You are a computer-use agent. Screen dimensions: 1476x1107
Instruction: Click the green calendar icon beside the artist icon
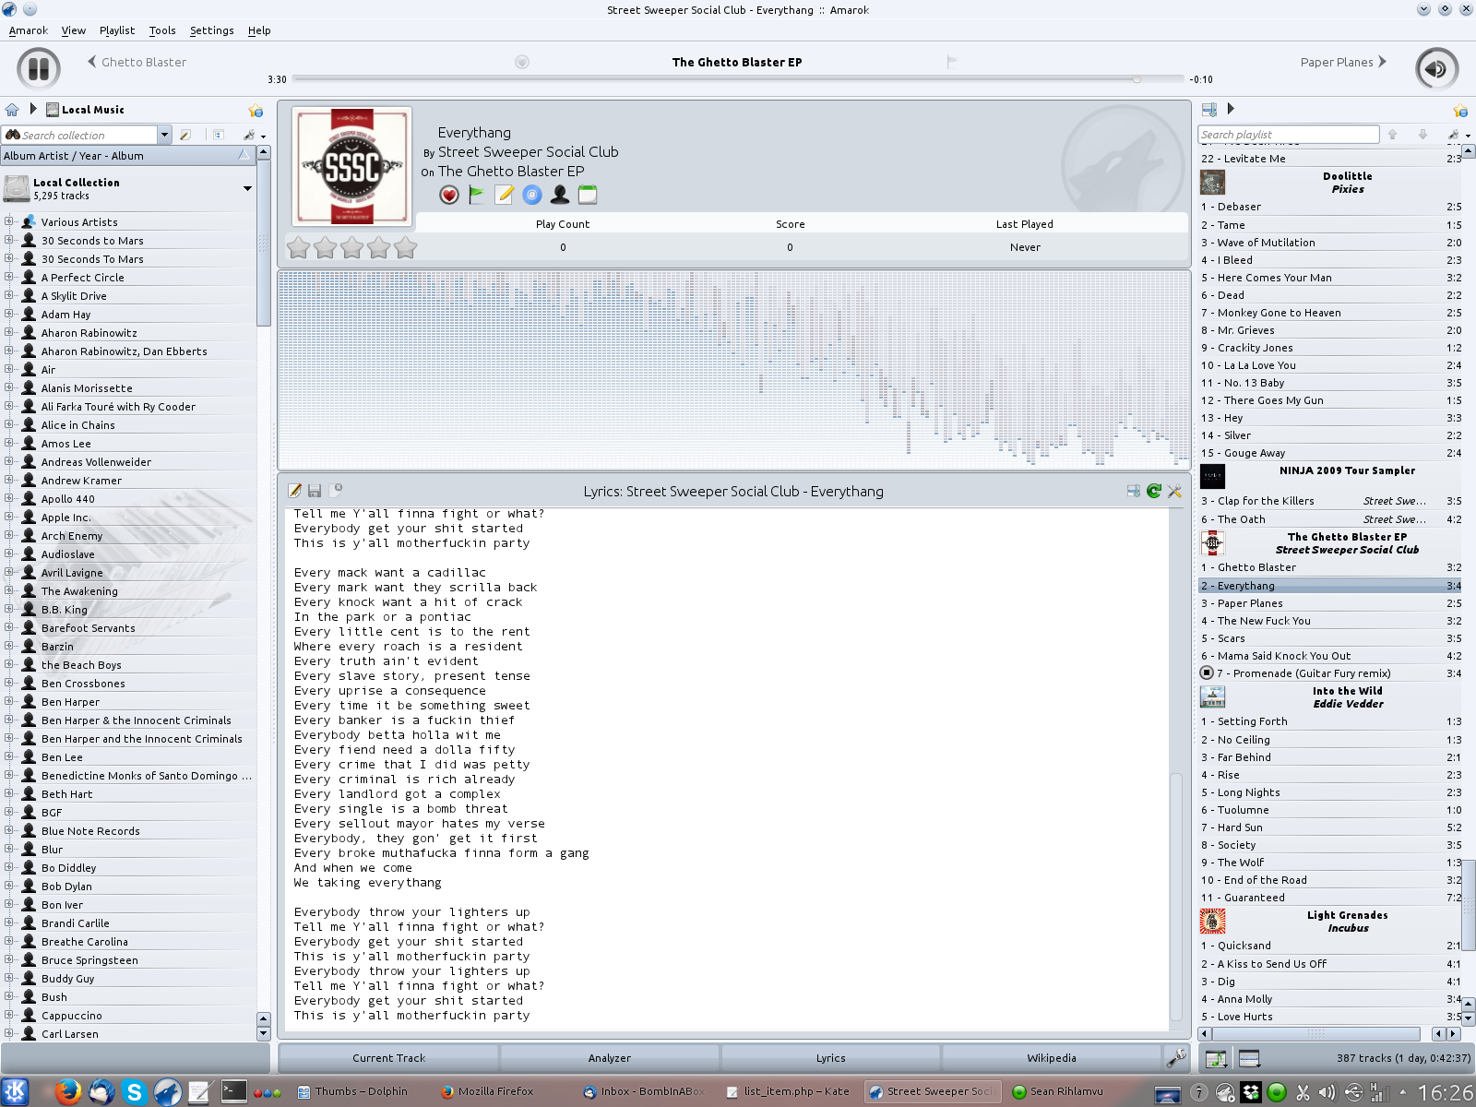pos(588,195)
